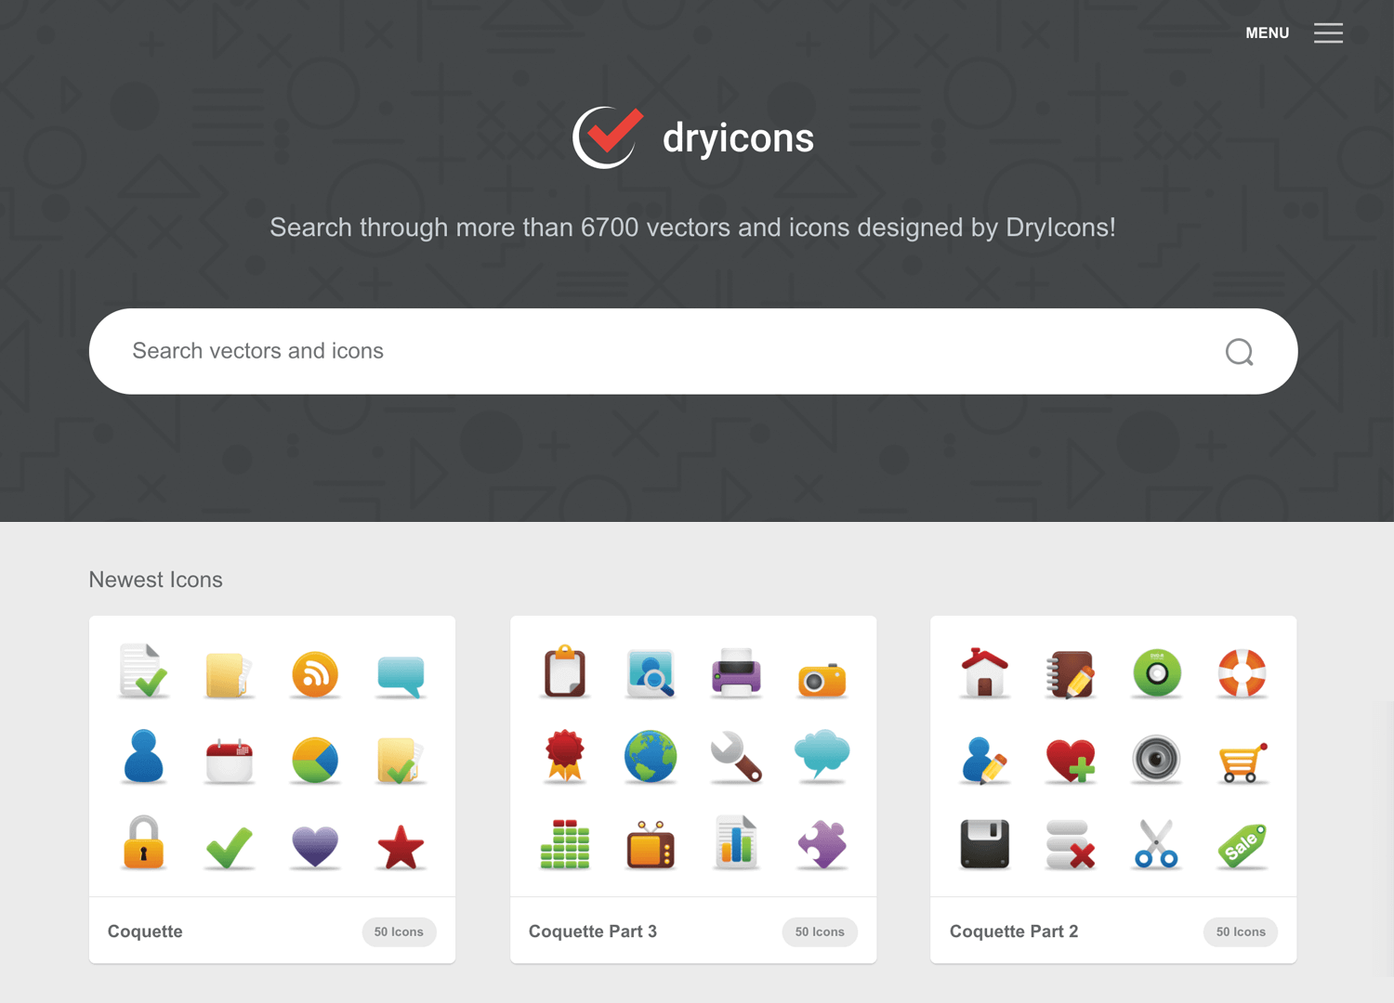1394x1003 pixels.
Task: Select the purple heart icon
Action: tap(315, 847)
